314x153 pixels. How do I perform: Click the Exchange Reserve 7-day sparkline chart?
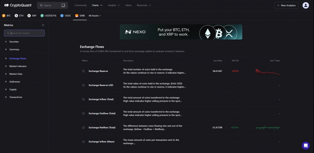coord(268,72)
